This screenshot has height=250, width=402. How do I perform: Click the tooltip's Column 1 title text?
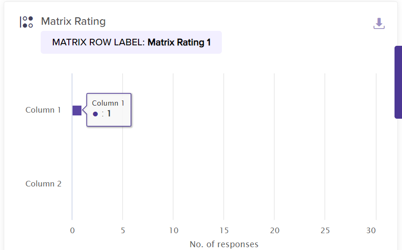pos(108,103)
